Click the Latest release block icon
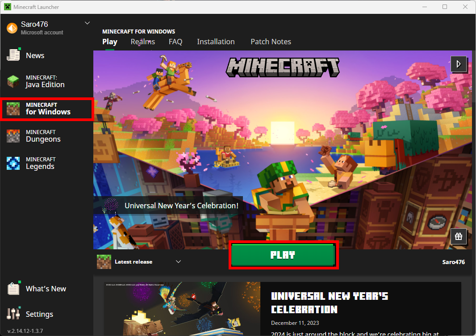The height and width of the screenshot is (336, 476). pos(104,261)
